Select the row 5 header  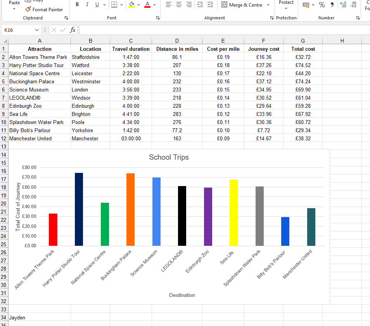(x=3, y=82)
